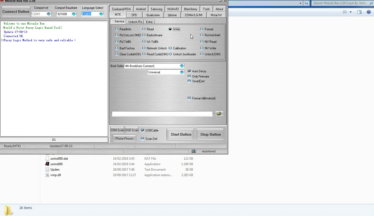Click the COM Scan button

(x=117, y=130)
